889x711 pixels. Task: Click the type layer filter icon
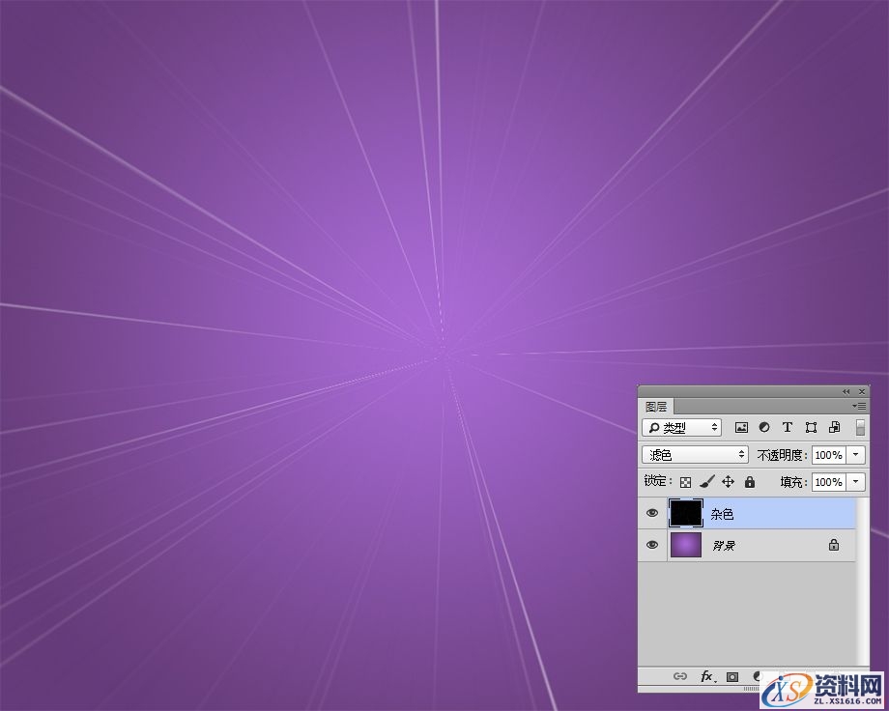[x=788, y=427]
